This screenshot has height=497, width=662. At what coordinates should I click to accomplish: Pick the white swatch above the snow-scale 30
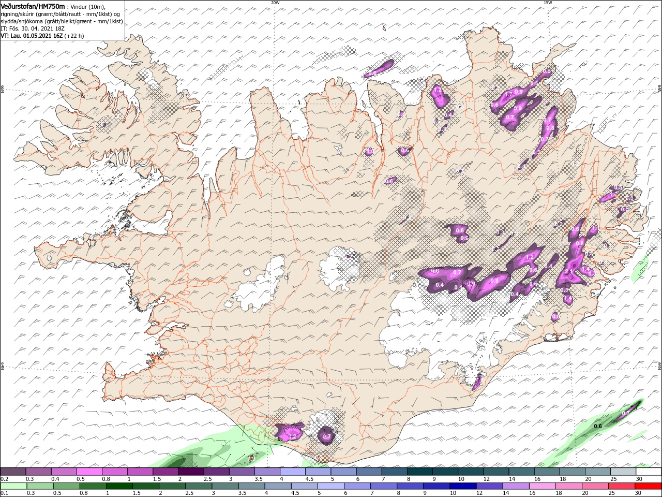(x=649, y=472)
